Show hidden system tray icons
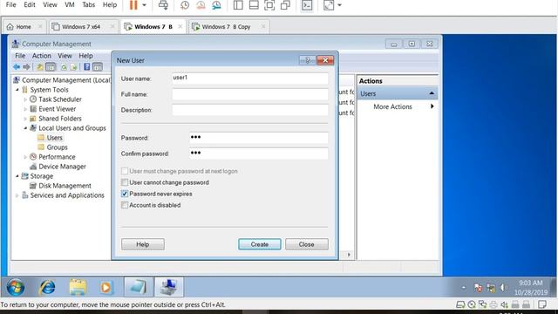The width and height of the screenshot is (558, 314). tap(464, 288)
